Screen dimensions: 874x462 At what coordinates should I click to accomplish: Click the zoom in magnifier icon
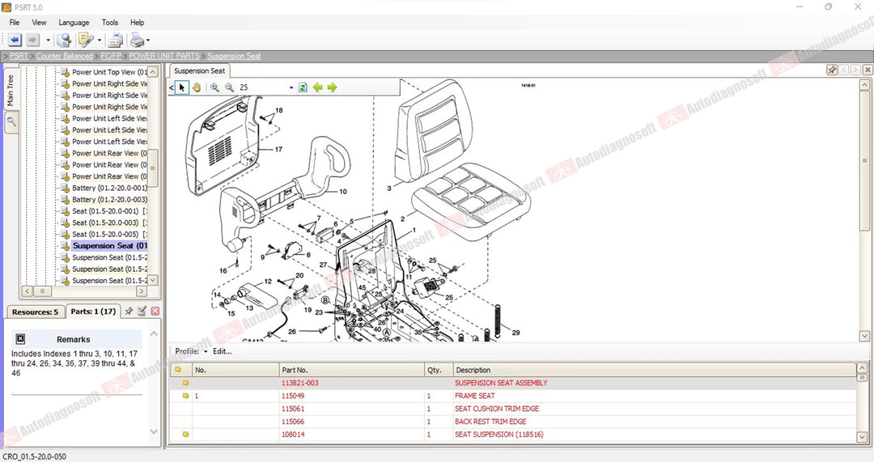pos(214,87)
